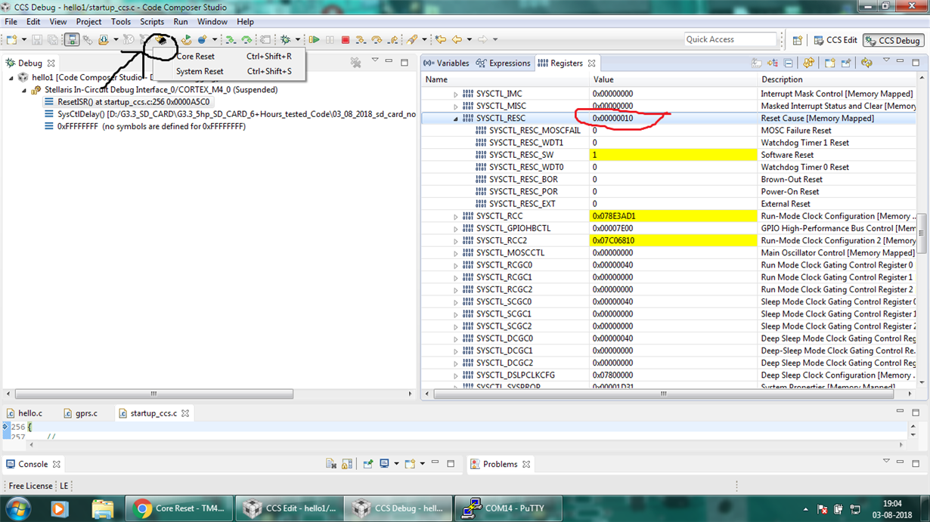
Task: Open the Run menu
Action: coord(180,22)
